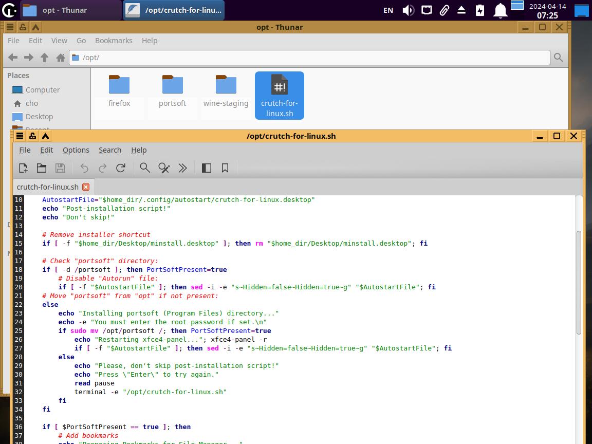Open the EN keyboard layout selector
This screenshot has width=592, height=444.
[388, 10]
